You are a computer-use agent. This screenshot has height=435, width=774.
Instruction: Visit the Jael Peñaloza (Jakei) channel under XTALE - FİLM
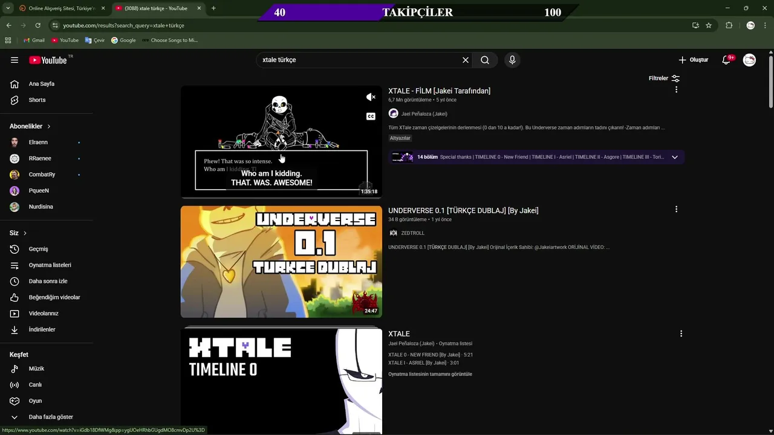pyautogui.click(x=424, y=114)
